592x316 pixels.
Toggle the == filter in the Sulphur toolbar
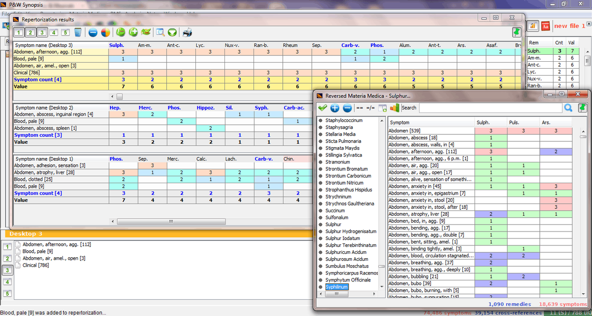click(360, 108)
